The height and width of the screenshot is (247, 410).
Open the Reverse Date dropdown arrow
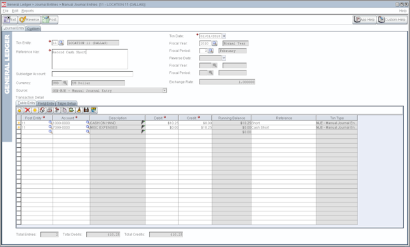pyautogui.click(x=224, y=58)
